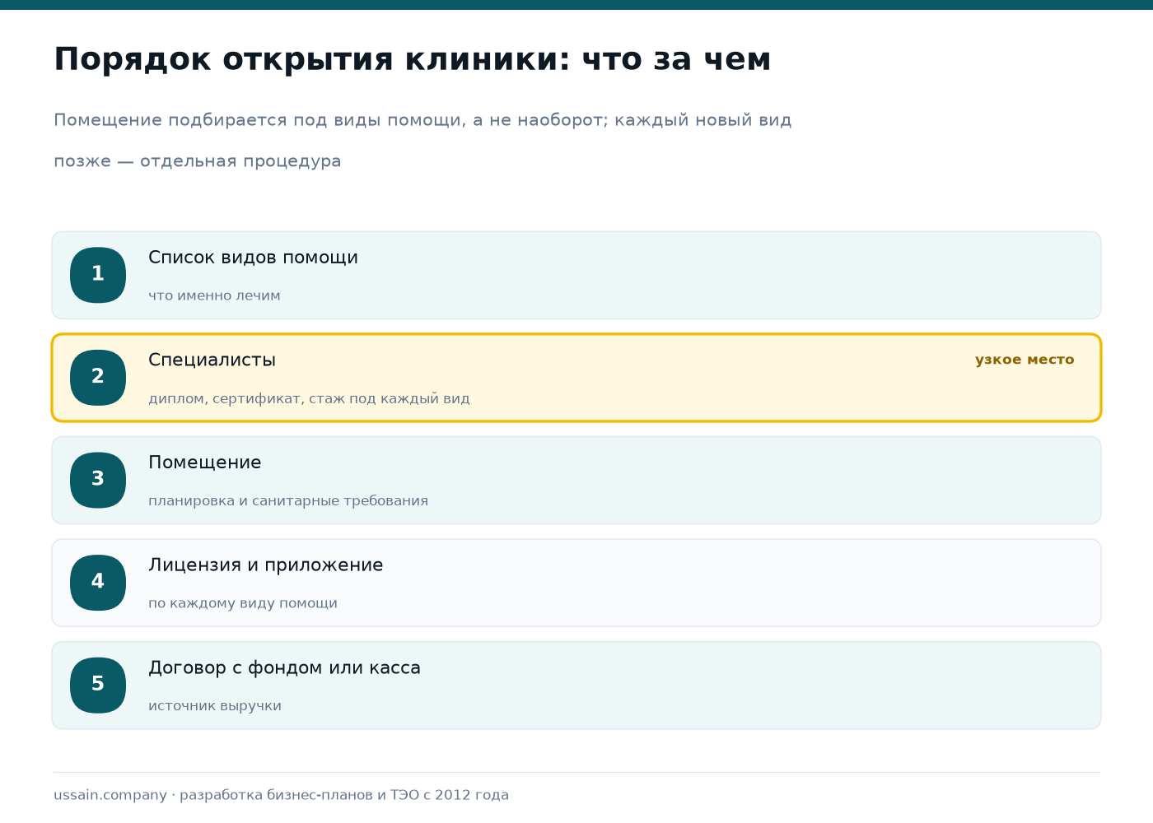Click the caption "что именно лечим"

[214, 295]
